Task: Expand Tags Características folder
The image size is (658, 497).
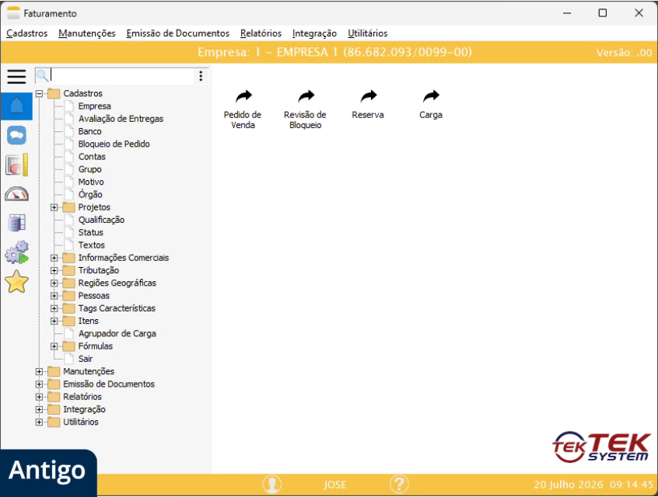Action: click(54, 308)
